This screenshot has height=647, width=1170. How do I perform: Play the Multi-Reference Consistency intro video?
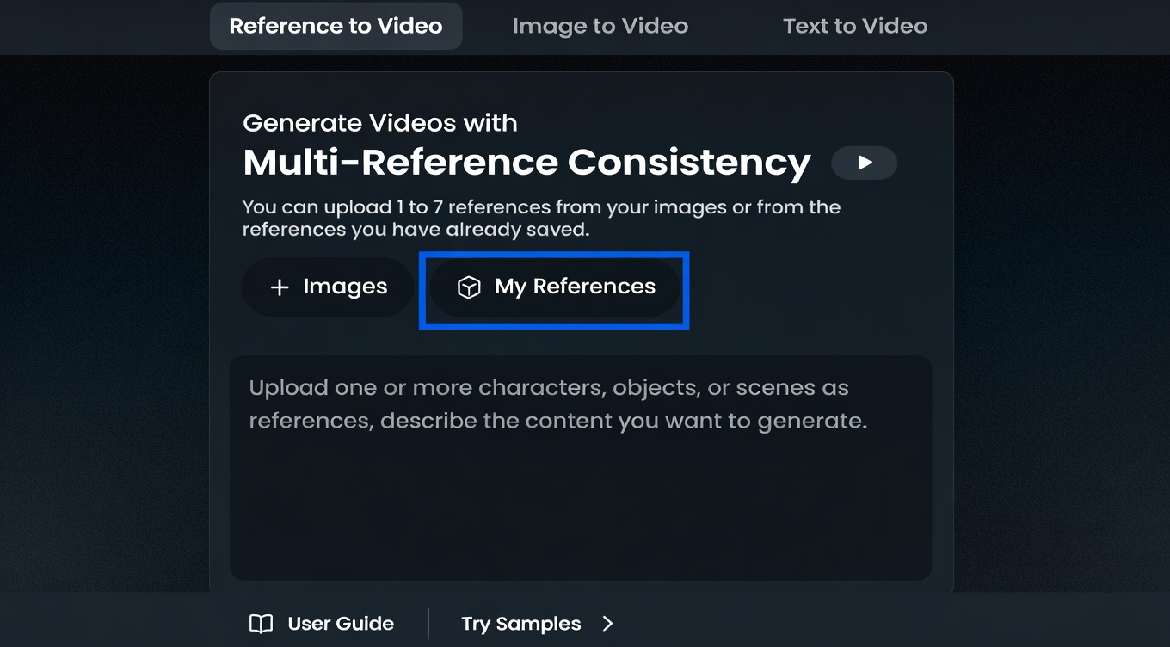click(864, 163)
